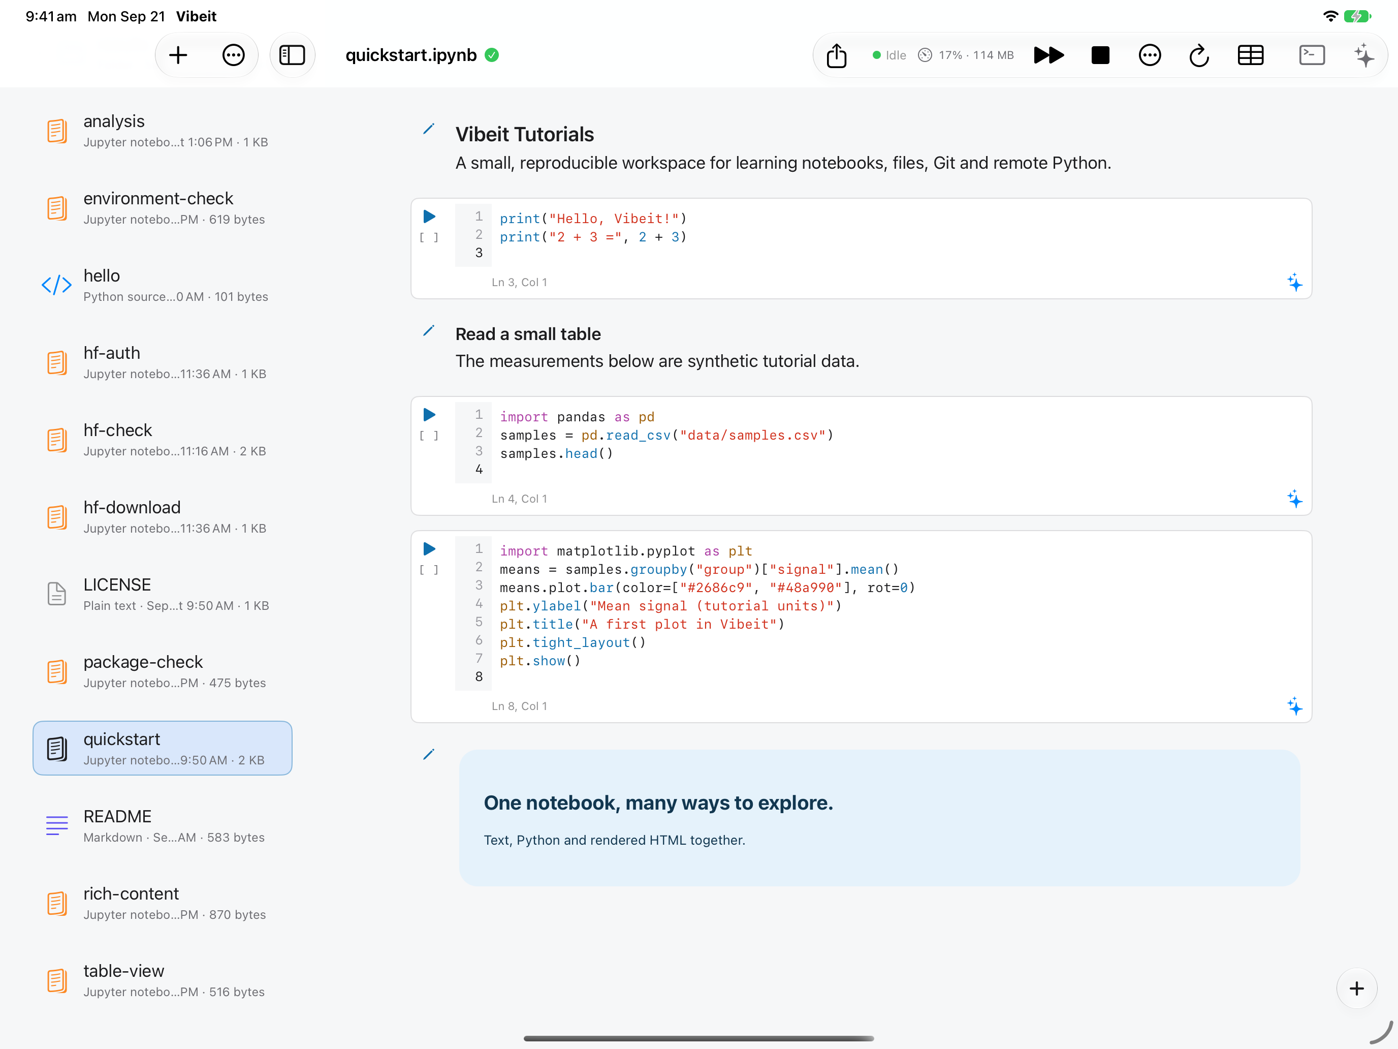Run the matplotlib plot cell
Image resolution: width=1398 pixels, height=1049 pixels.
pyautogui.click(x=429, y=549)
